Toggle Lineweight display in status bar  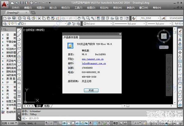pyautogui.click(x=90, y=123)
